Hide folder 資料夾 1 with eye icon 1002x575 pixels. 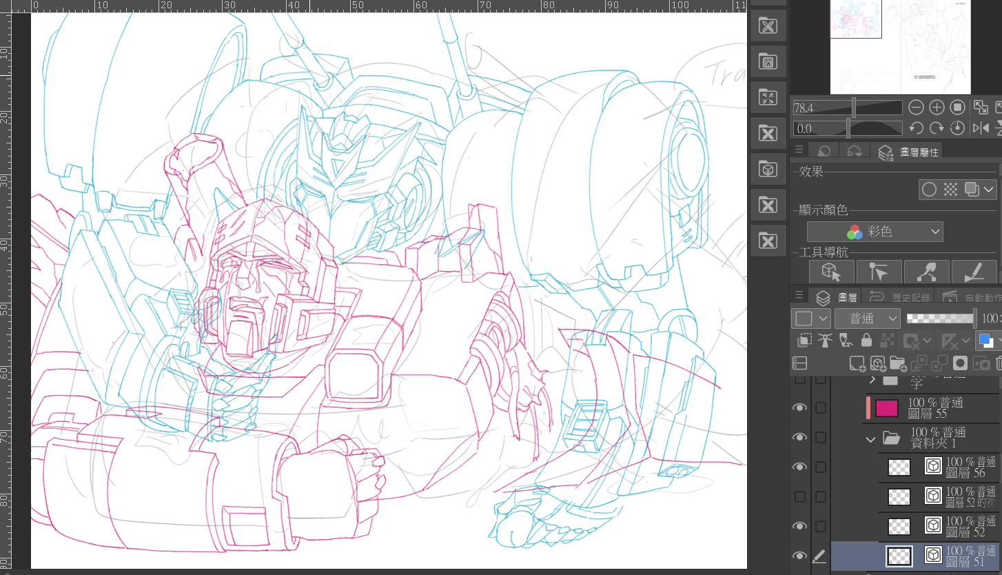click(x=799, y=437)
